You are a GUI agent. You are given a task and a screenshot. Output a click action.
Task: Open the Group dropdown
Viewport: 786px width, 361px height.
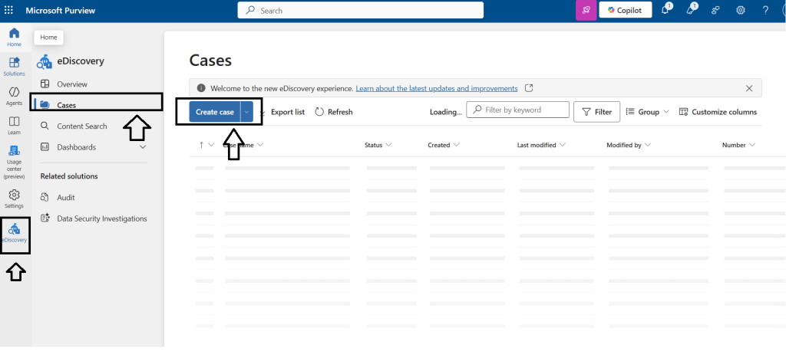[648, 112]
